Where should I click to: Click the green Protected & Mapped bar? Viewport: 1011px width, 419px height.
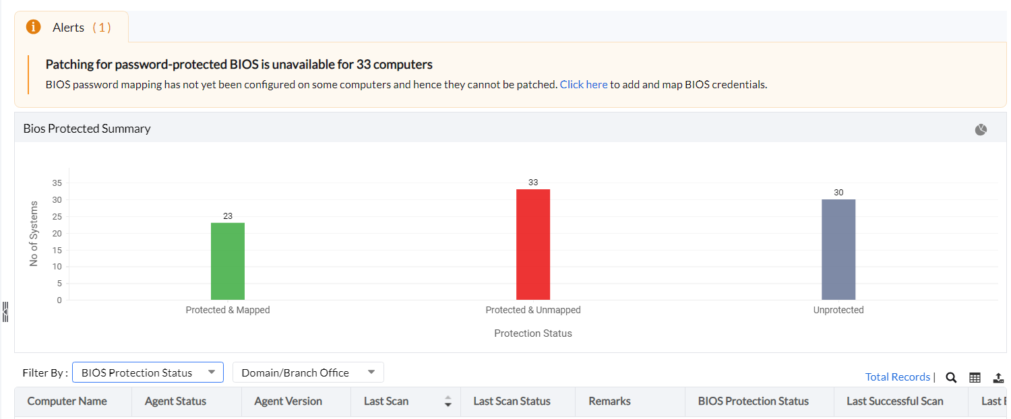pyautogui.click(x=228, y=261)
